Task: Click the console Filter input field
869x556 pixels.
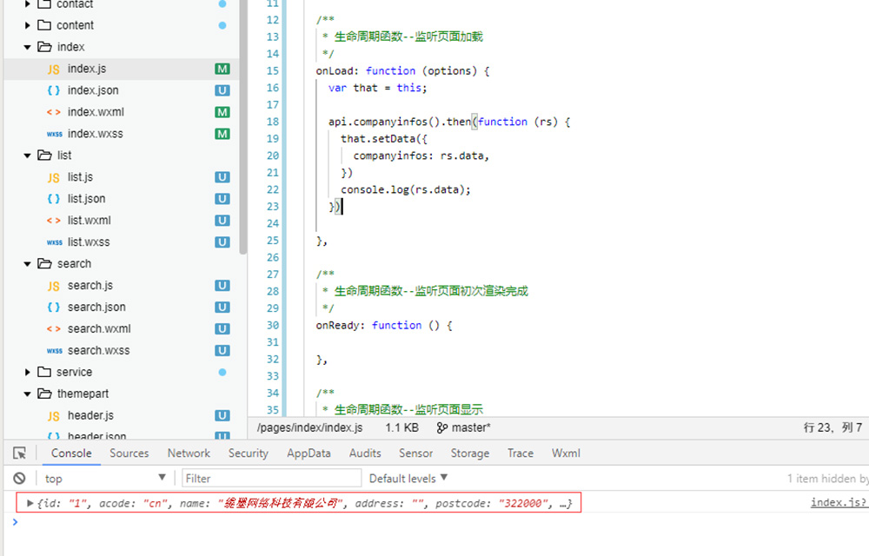Action: (271, 479)
